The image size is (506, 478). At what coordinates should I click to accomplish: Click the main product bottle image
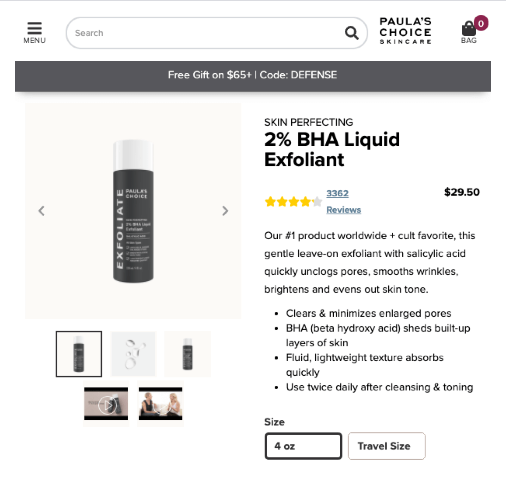click(x=133, y=211)
